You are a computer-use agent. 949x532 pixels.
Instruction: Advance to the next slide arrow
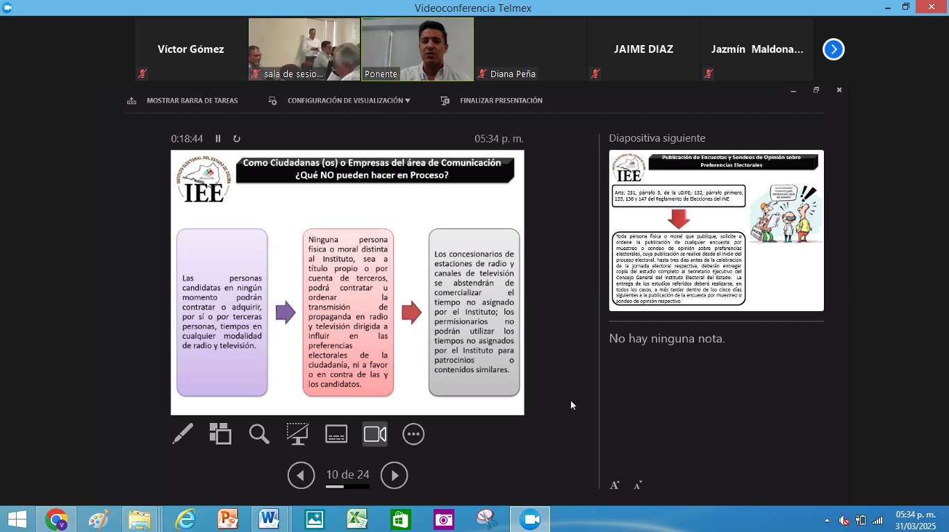[395, 476]
